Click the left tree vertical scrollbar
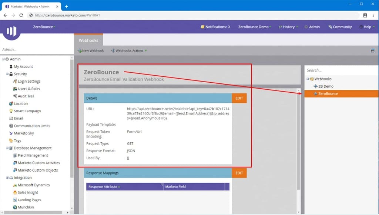This screenshot has width=379, height=215. point(72,119)
